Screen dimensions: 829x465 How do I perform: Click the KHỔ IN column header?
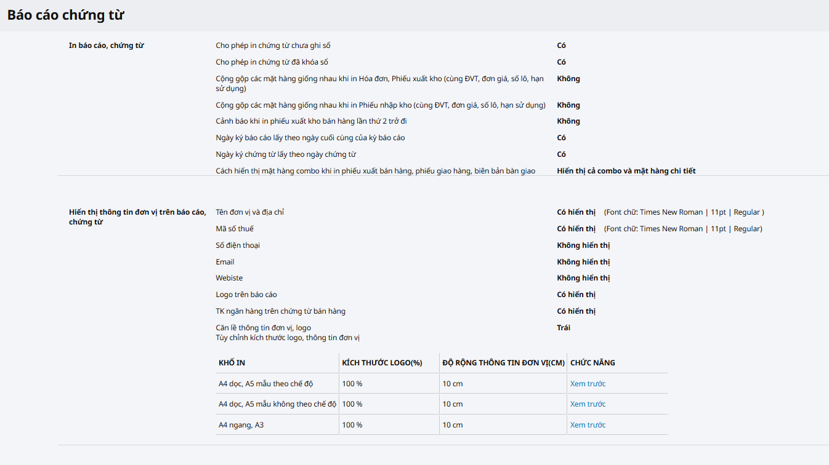[x=232, y=363]
